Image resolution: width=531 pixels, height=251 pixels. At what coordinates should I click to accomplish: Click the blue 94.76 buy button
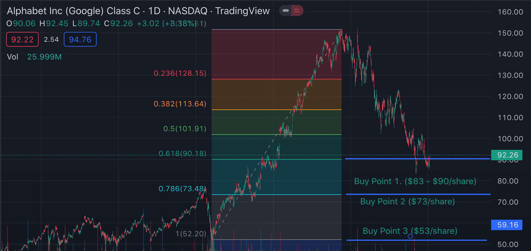pyautogui.click(x=80, y=39)
